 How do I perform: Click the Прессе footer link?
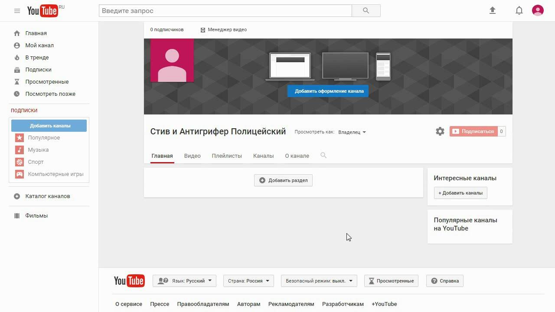[160, 304]
